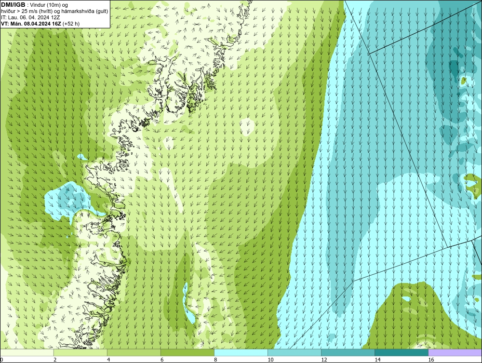The height and width of the screenshot is (363, 482).
Task: Click the legend tick label 16
Action: coord(431,360)
